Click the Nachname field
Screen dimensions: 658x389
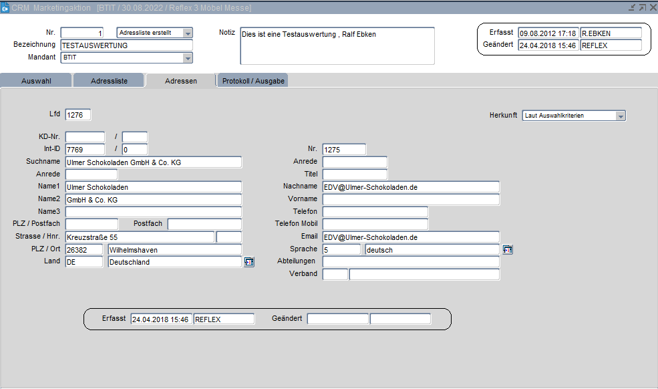410,187
